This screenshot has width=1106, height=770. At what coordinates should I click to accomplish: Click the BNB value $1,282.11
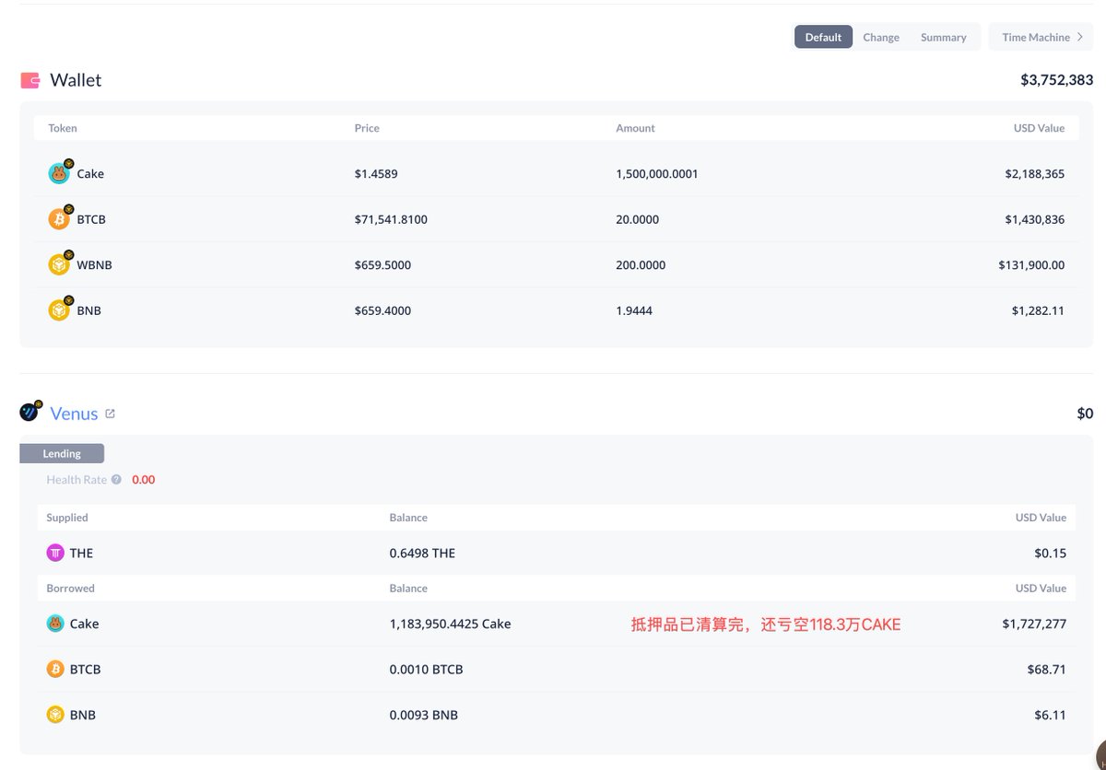(1038, 310)
